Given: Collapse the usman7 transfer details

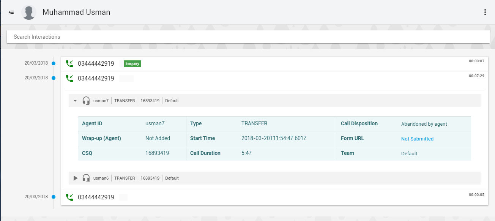Looking at the screenshot, I should (75, 101).
